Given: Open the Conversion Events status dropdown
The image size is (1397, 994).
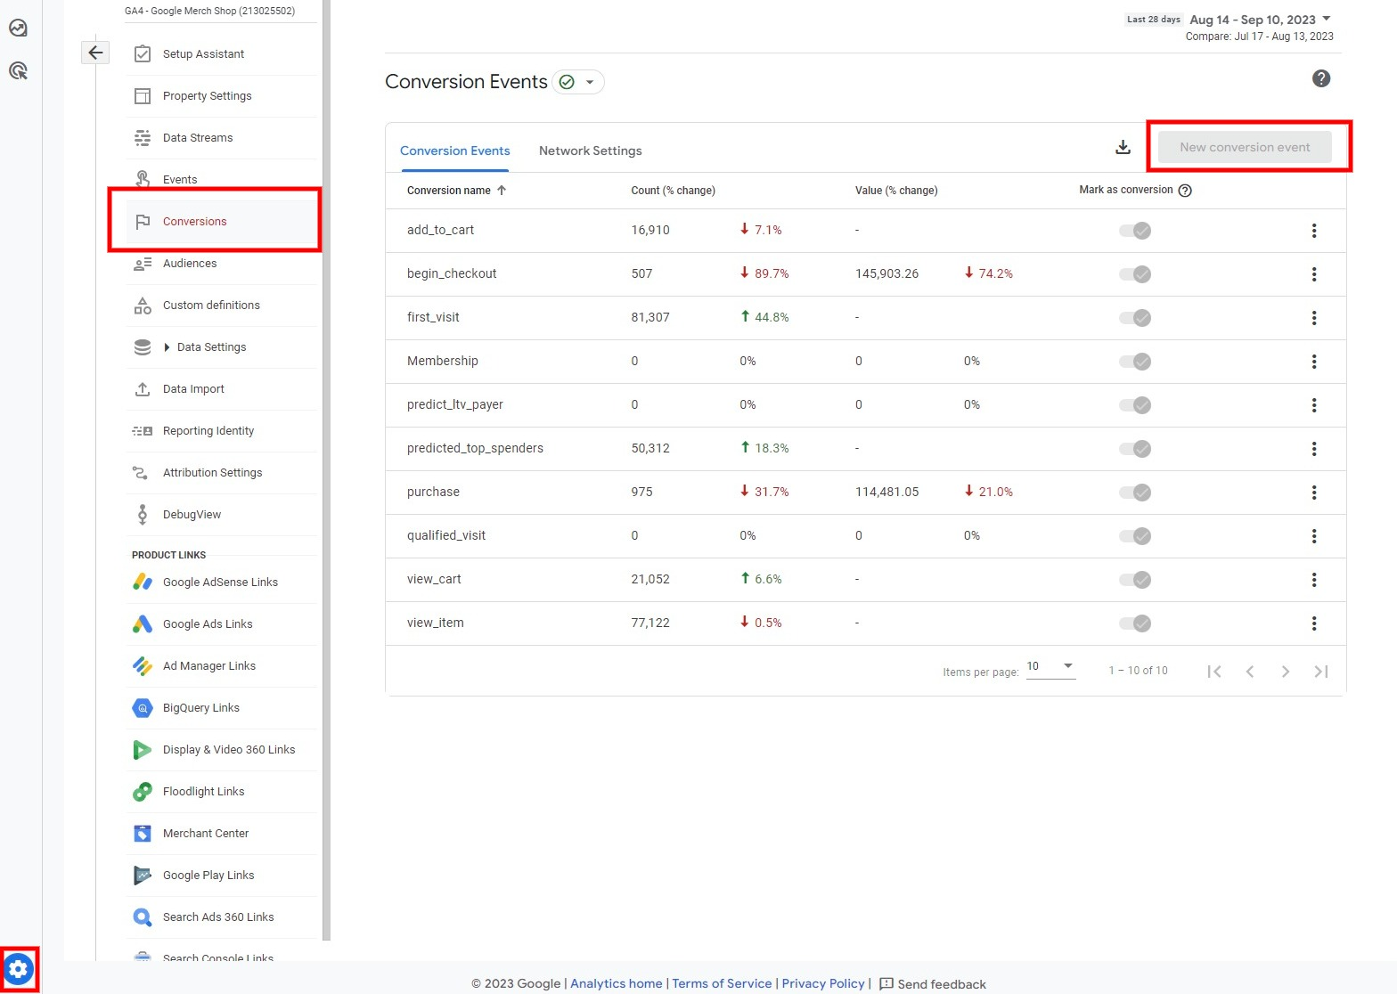Looking at the screenshot, I should 578,82.
